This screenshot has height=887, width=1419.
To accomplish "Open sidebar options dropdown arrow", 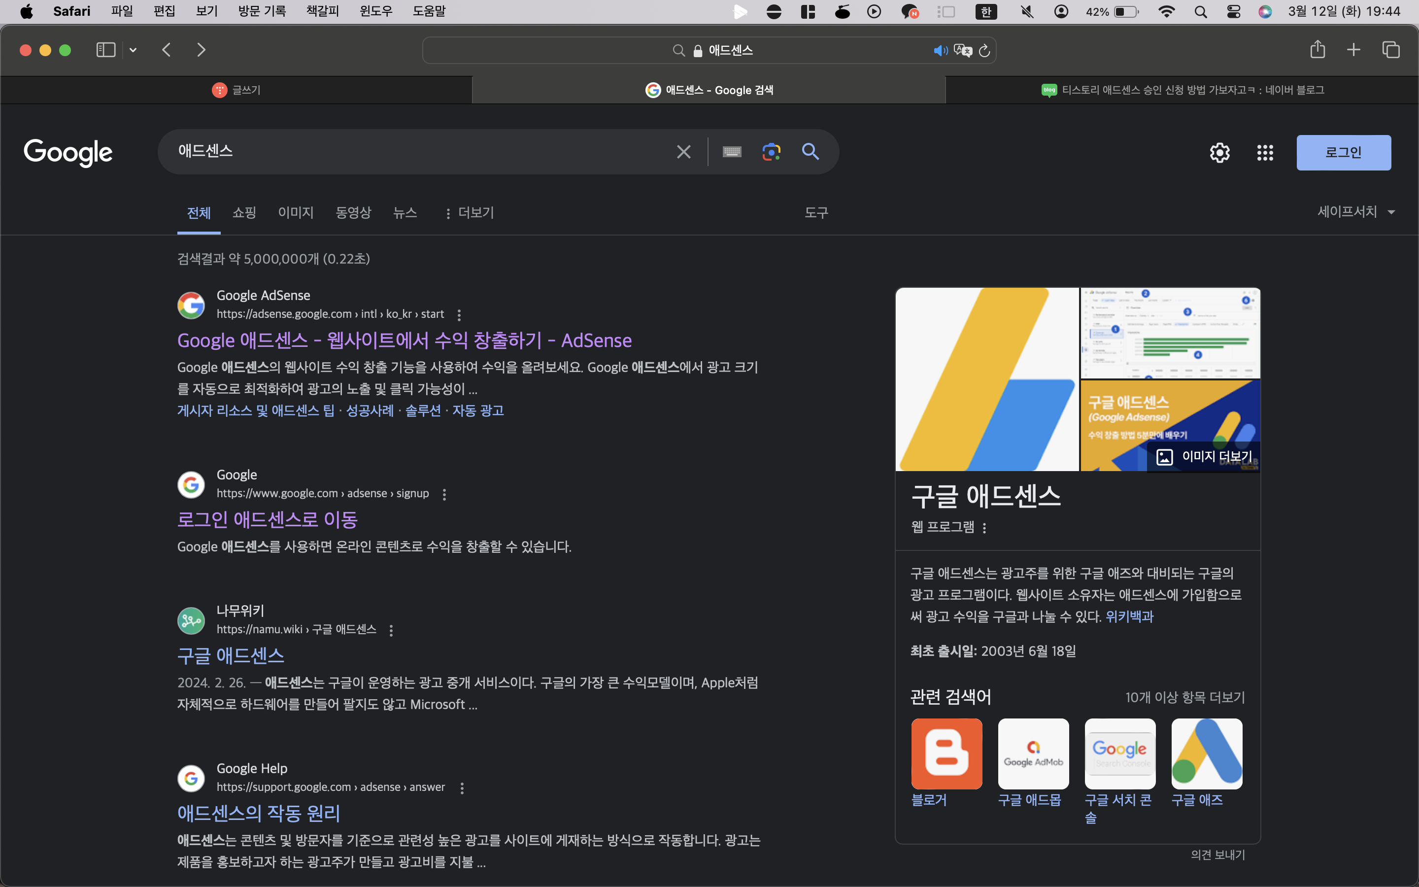I will [133, 50].
